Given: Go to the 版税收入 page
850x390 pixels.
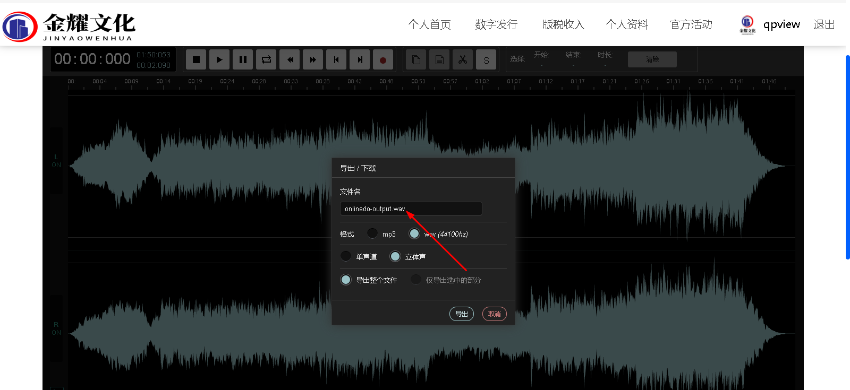Looking at the screenshot, I should click(563, 24).
